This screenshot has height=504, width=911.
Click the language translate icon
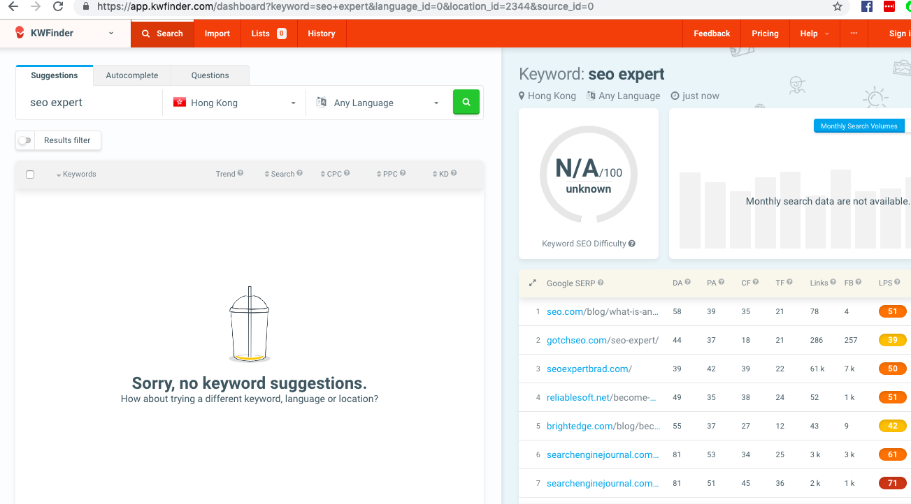322,102
